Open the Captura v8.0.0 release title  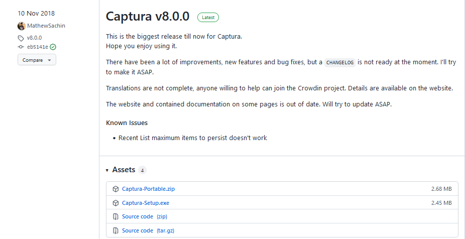(x=148, y=16)
